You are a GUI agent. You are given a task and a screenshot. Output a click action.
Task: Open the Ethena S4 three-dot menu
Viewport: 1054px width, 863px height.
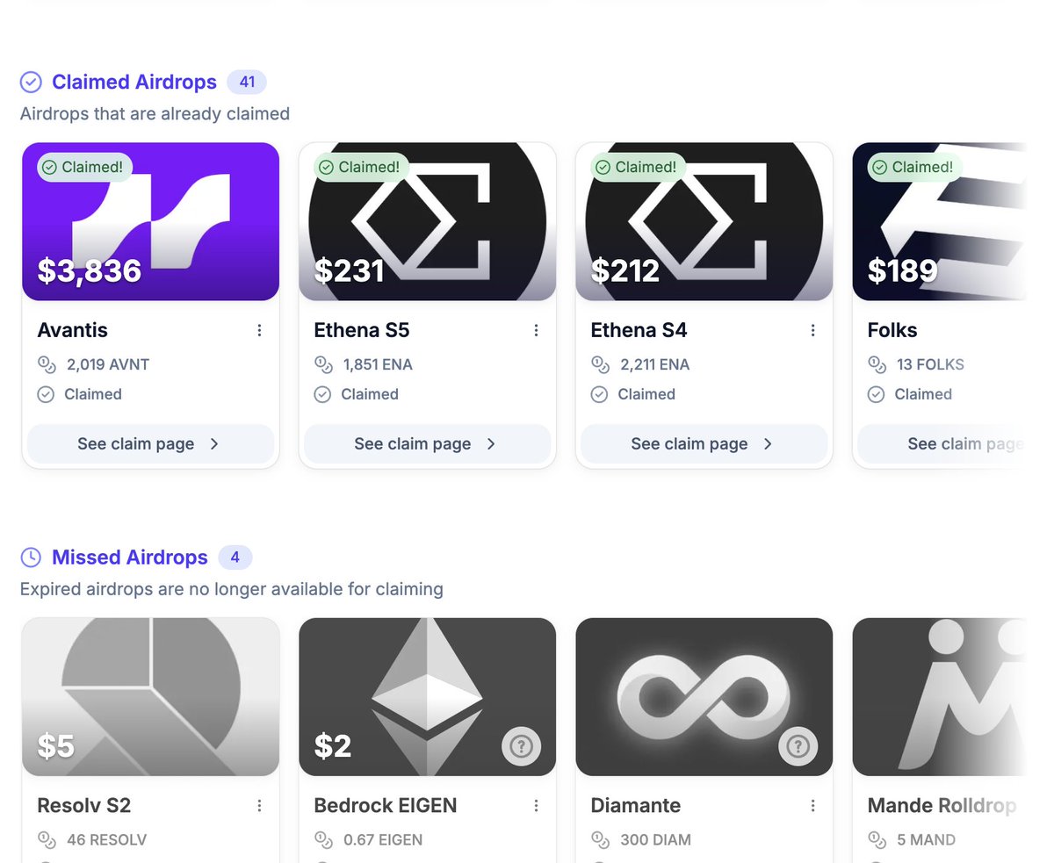click(812, 330)
